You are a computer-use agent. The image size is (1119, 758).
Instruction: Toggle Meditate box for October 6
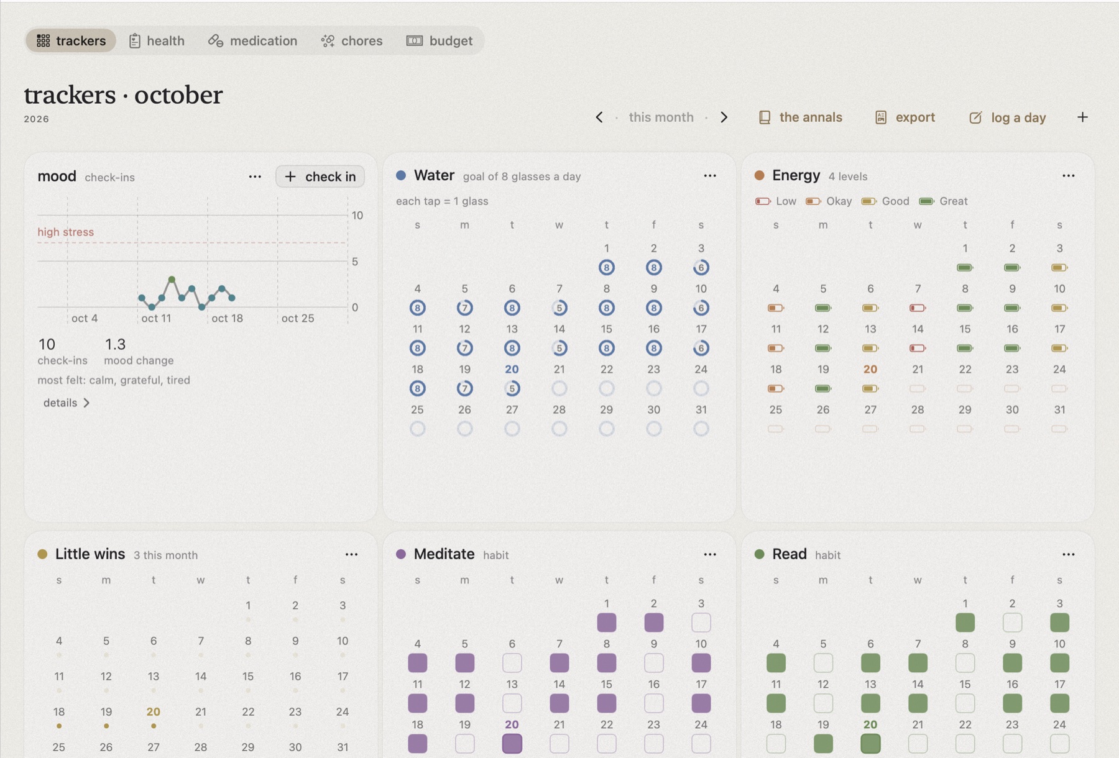point(512,662)
